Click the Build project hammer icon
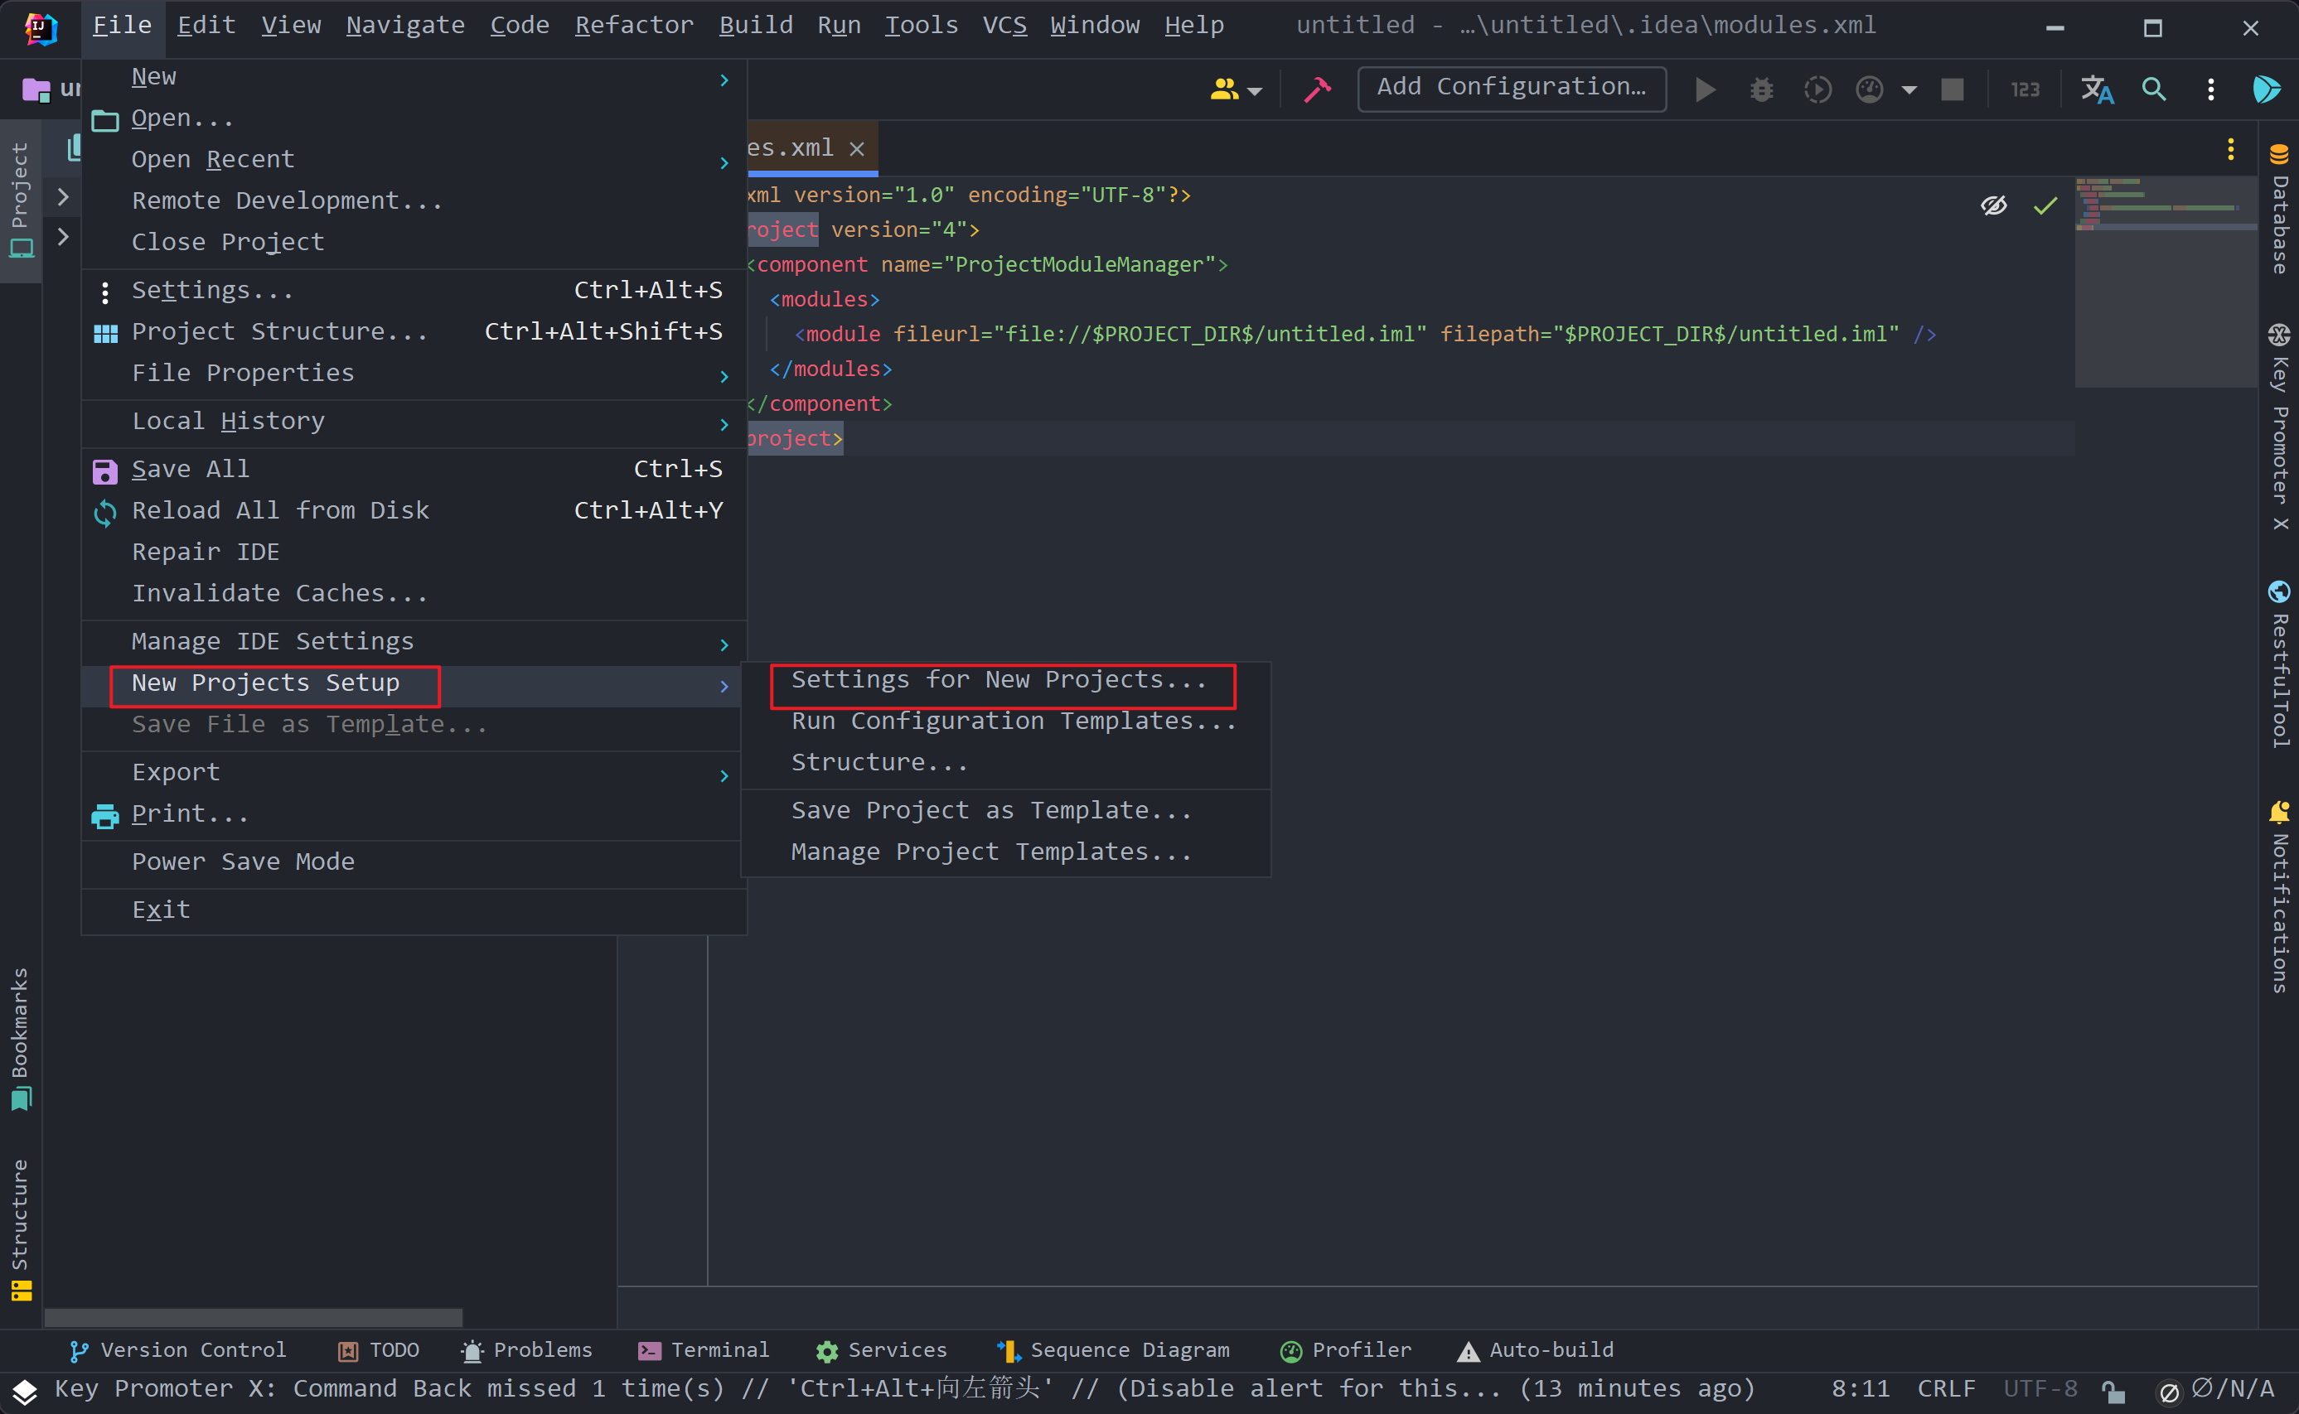This screenshot has width=2299, height=1414. 1317,89
